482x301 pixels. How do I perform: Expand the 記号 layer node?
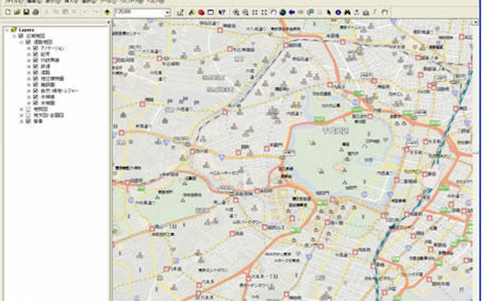pos(29,54)
